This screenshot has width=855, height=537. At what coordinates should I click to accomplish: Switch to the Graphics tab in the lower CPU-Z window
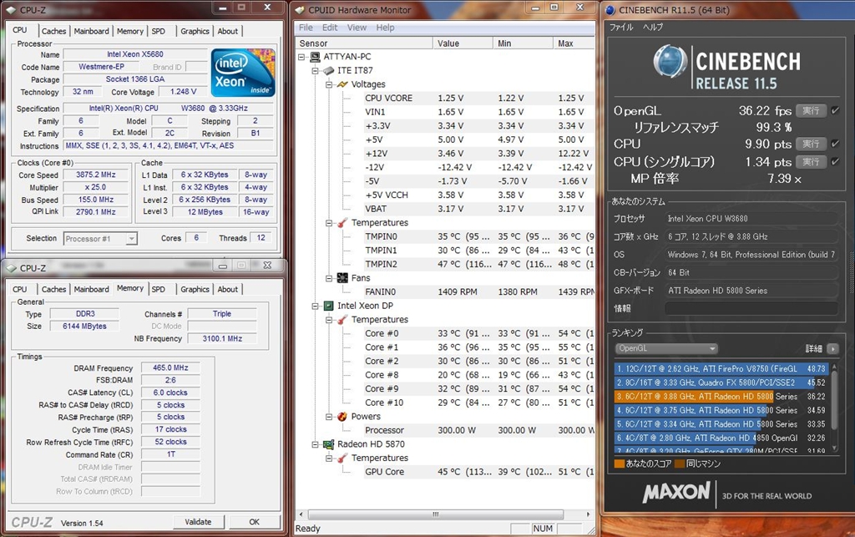pos(195,290)
